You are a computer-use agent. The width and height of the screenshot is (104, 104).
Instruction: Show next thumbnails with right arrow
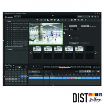click(x=96, y=53)
